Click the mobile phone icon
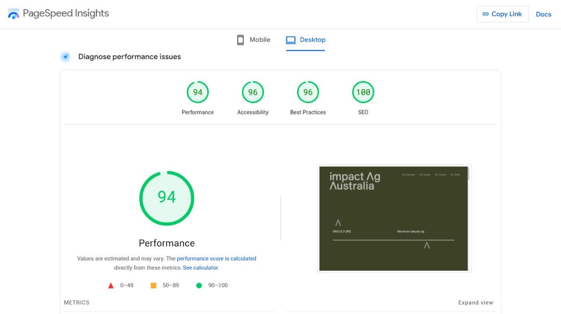 (240, 40)
